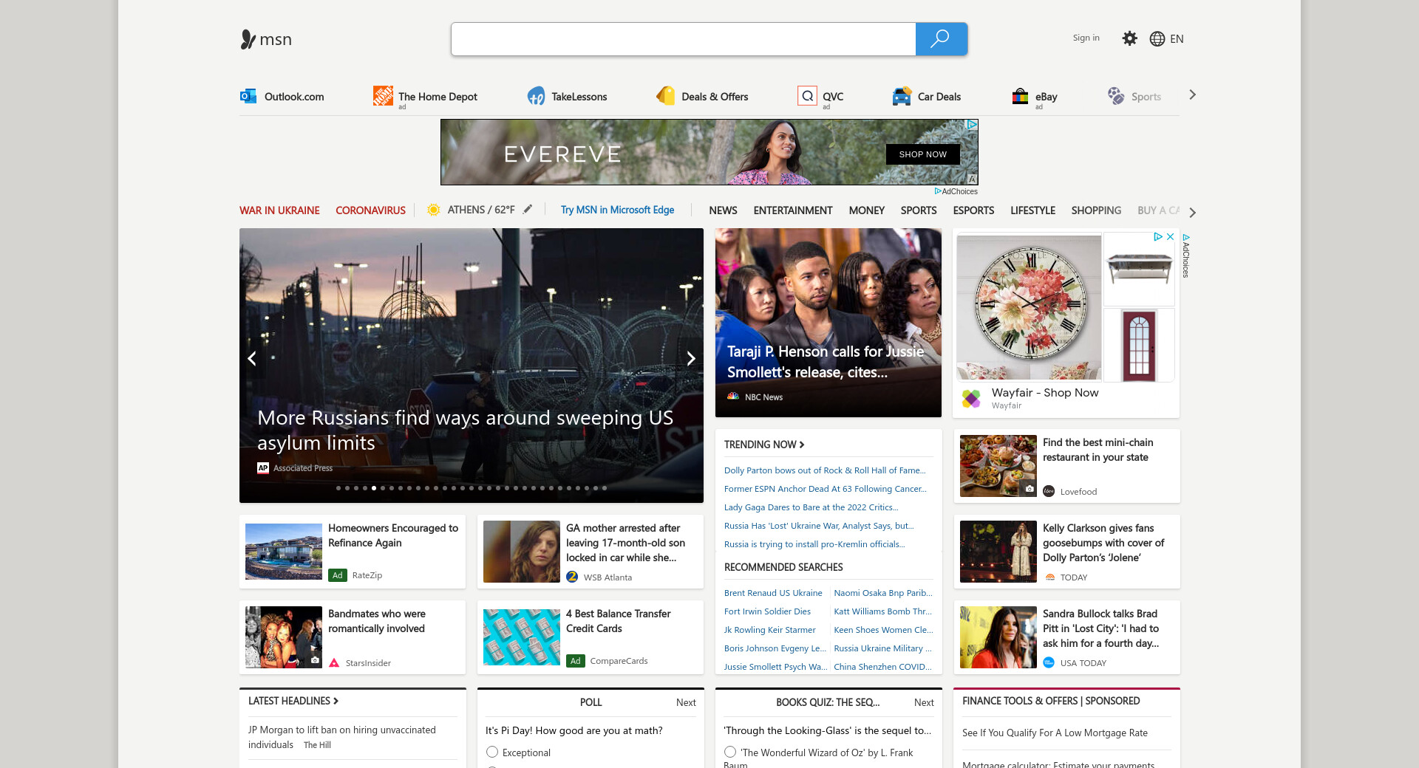
Task: Open the Outlook.com shortcut icon
Action: tap(248, 96)
